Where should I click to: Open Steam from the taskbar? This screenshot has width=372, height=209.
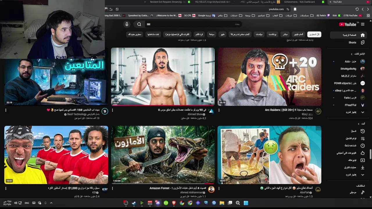[134, 203]
